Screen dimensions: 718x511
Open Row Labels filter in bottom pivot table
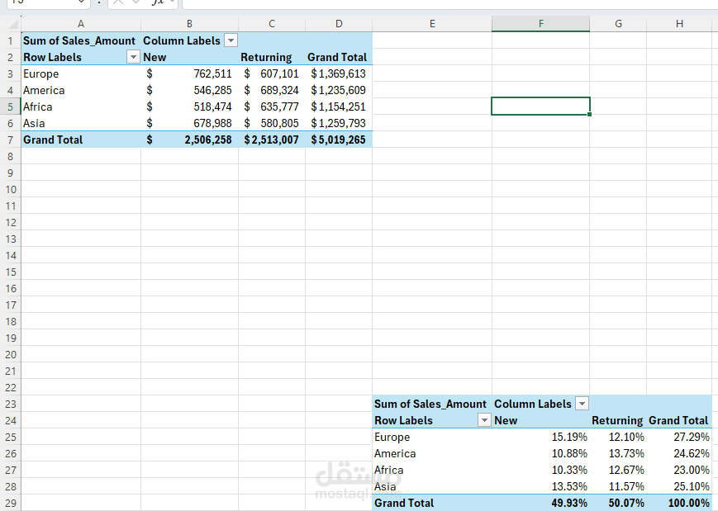pos(484,420)
